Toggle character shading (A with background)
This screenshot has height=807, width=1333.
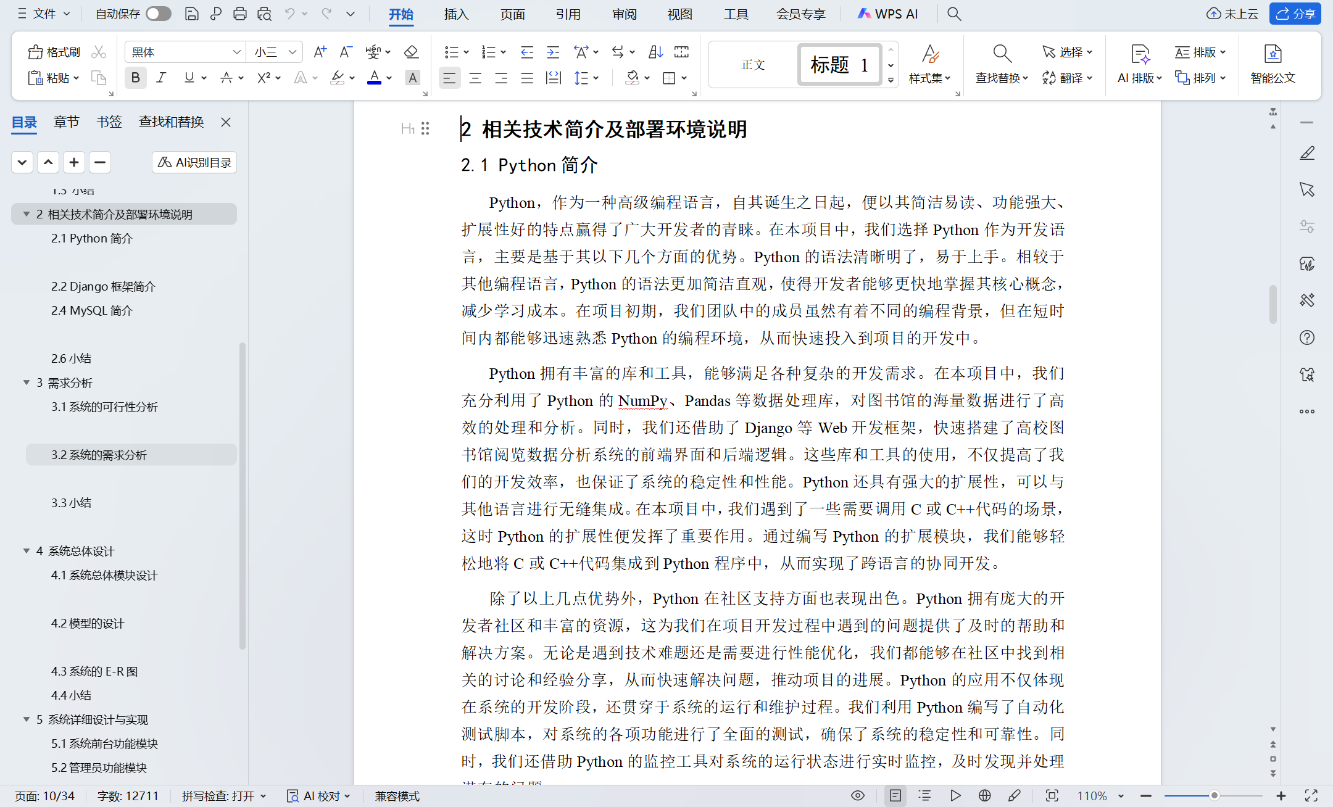(412, 78)
